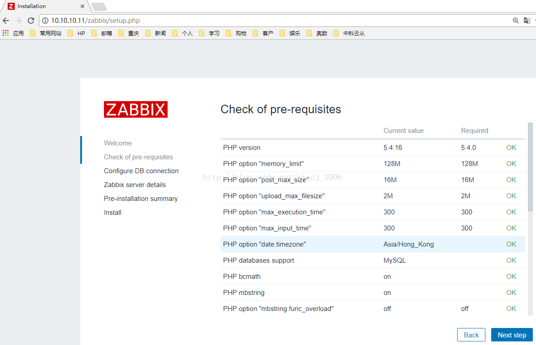Click the mbstring.func_overload row label
This screenshot has width=536, height=345.
pyautogui.click(x=278, y=308)
